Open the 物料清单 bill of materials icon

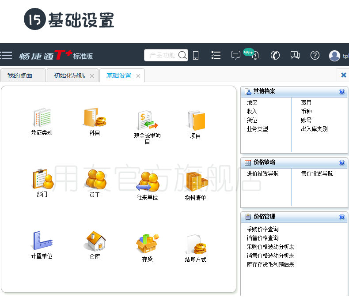point(195,182)
